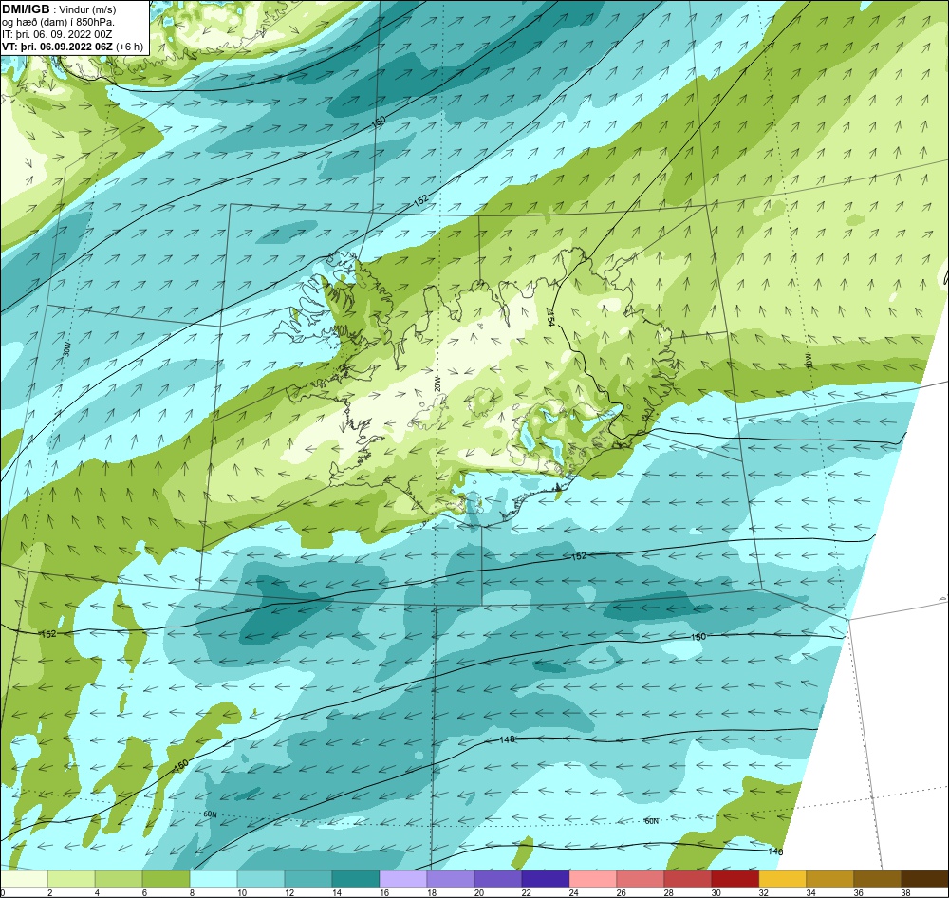
Task: Pick the 4–6 m/s green legend swatch
Action: tap(119, 879)
